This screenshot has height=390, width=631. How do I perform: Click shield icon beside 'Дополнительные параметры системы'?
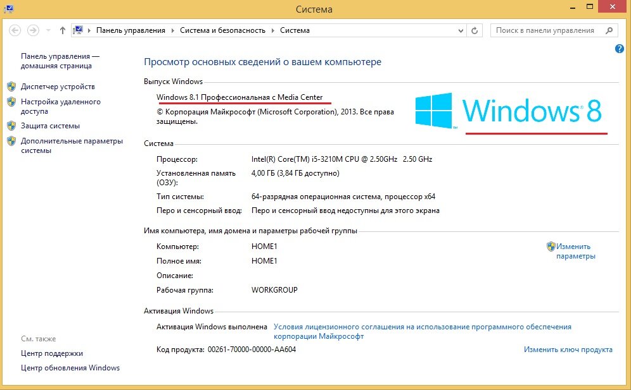tap(11, 141)
